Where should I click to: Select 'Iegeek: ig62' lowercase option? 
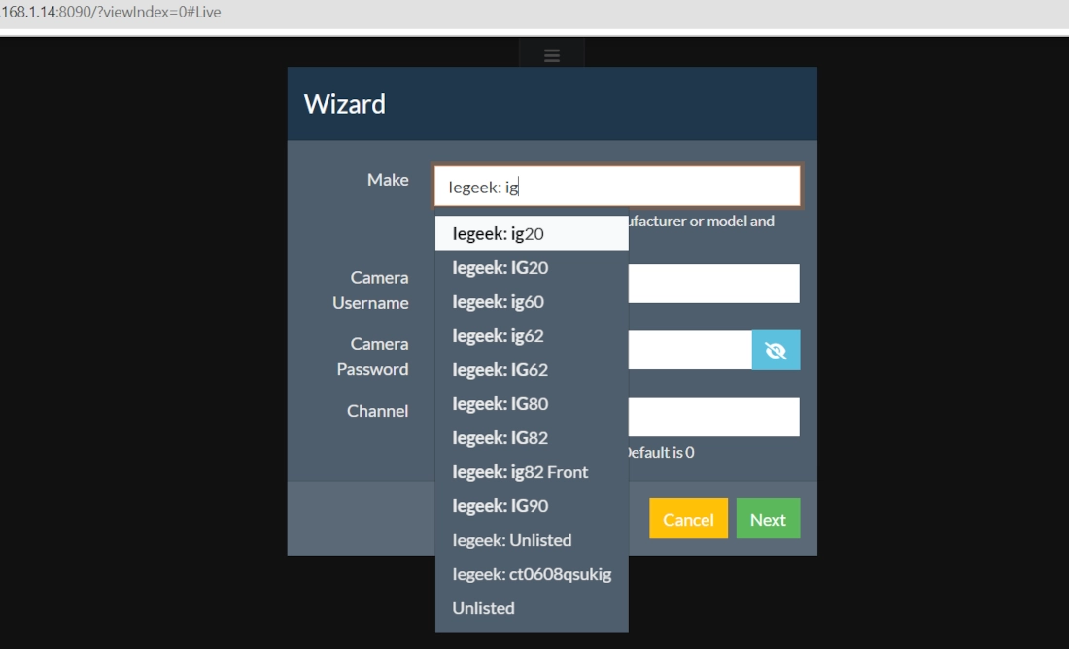[x=532, y=335]
